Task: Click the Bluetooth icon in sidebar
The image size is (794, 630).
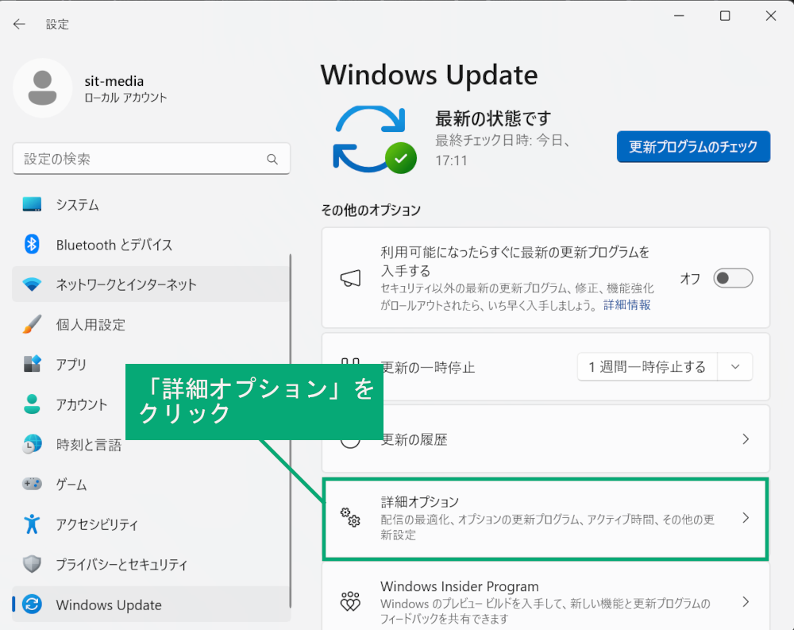Action: (x=32, y=245)
